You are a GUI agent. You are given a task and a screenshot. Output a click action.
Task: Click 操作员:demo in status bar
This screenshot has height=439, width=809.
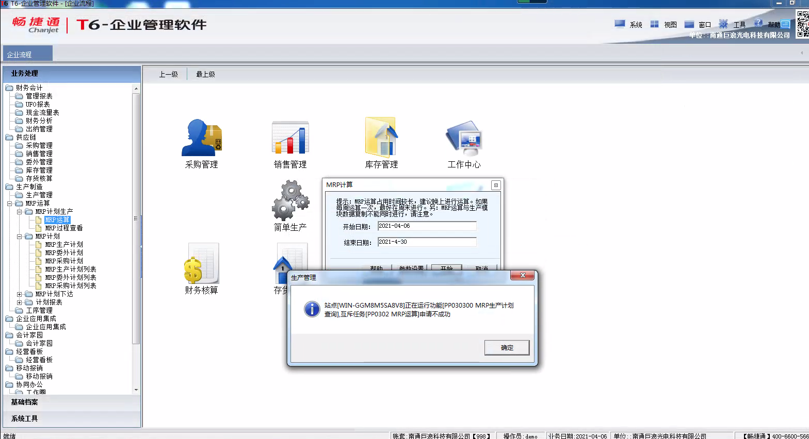click(x=520, y=436)
